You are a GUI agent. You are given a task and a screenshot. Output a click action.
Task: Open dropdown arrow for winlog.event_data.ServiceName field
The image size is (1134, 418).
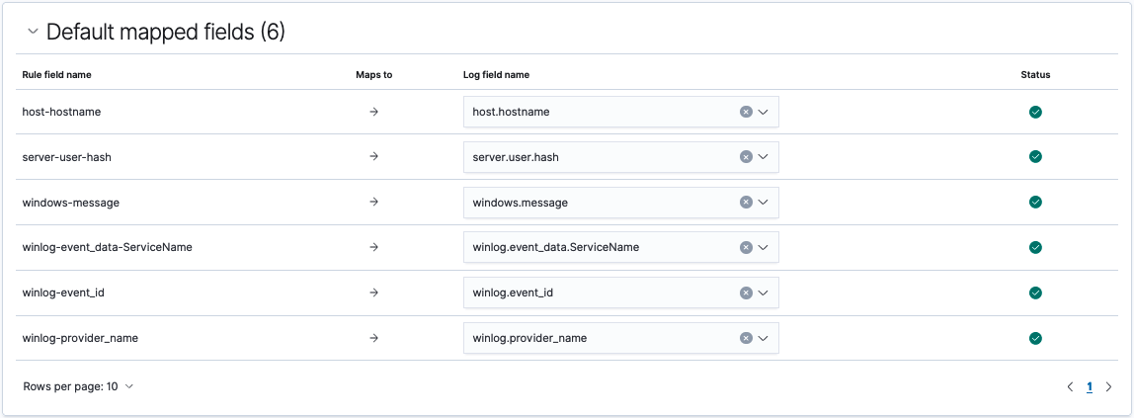[764, 247]
